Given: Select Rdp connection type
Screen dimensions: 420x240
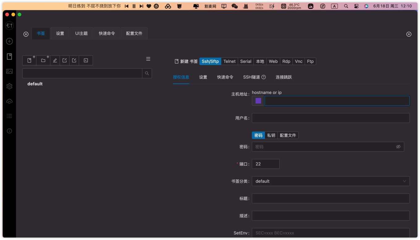Looking at the screenshot, I should tap(286, 61).
